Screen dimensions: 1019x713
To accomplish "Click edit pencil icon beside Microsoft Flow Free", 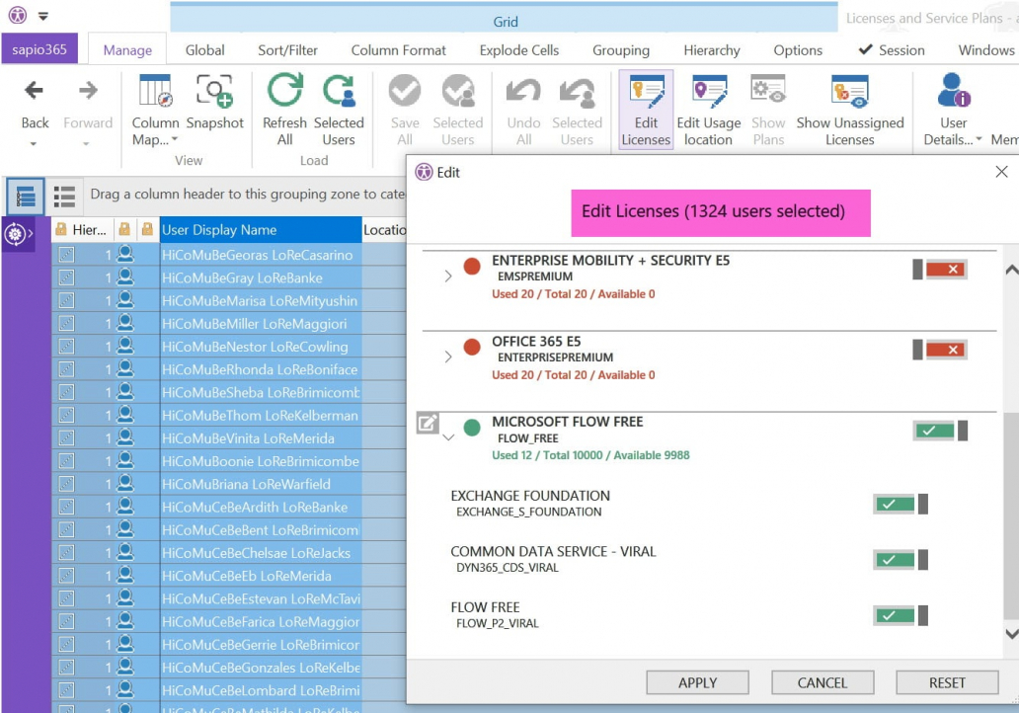I will [428, 424].
